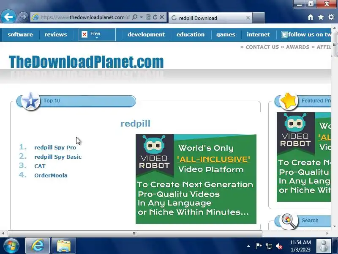
Task: Open the reviews menu item
Action: [56, 35]
